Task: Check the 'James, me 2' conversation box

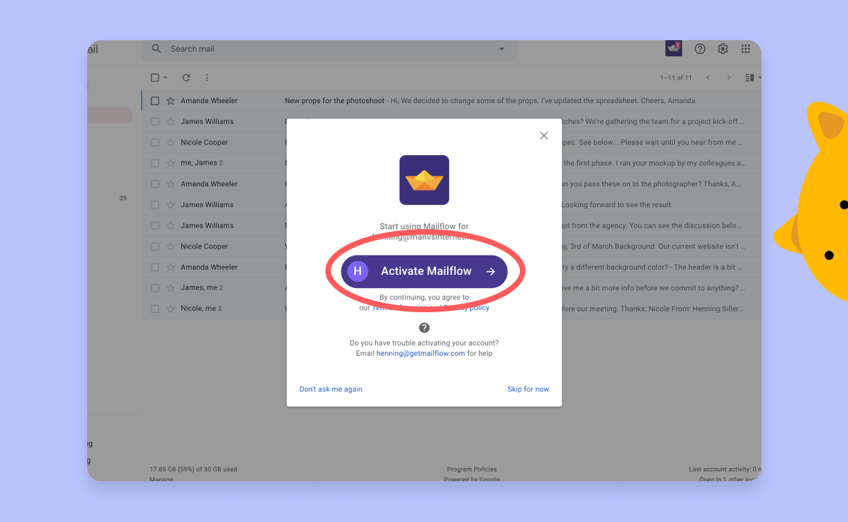Action: (x=155, y=288)
